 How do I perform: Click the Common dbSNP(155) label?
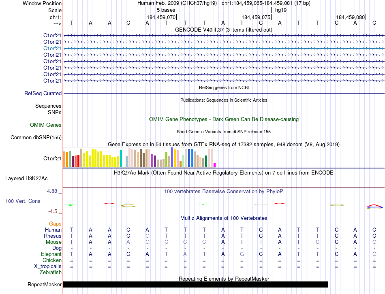[x=36, y=137]
